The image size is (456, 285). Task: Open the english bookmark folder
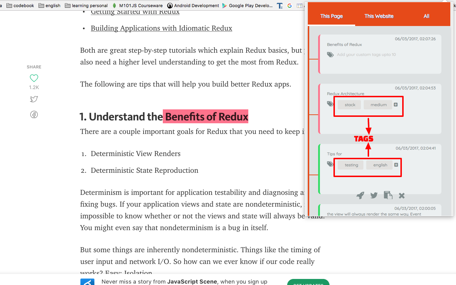pyautogui.click(x=49, y=5)
